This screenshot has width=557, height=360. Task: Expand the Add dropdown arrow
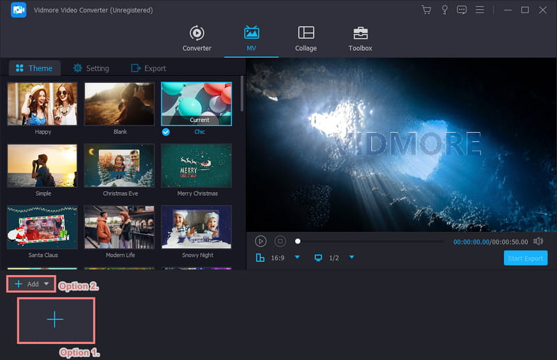coord(46,283)
